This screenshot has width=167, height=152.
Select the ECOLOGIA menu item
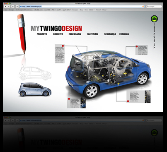pos(124,34)
